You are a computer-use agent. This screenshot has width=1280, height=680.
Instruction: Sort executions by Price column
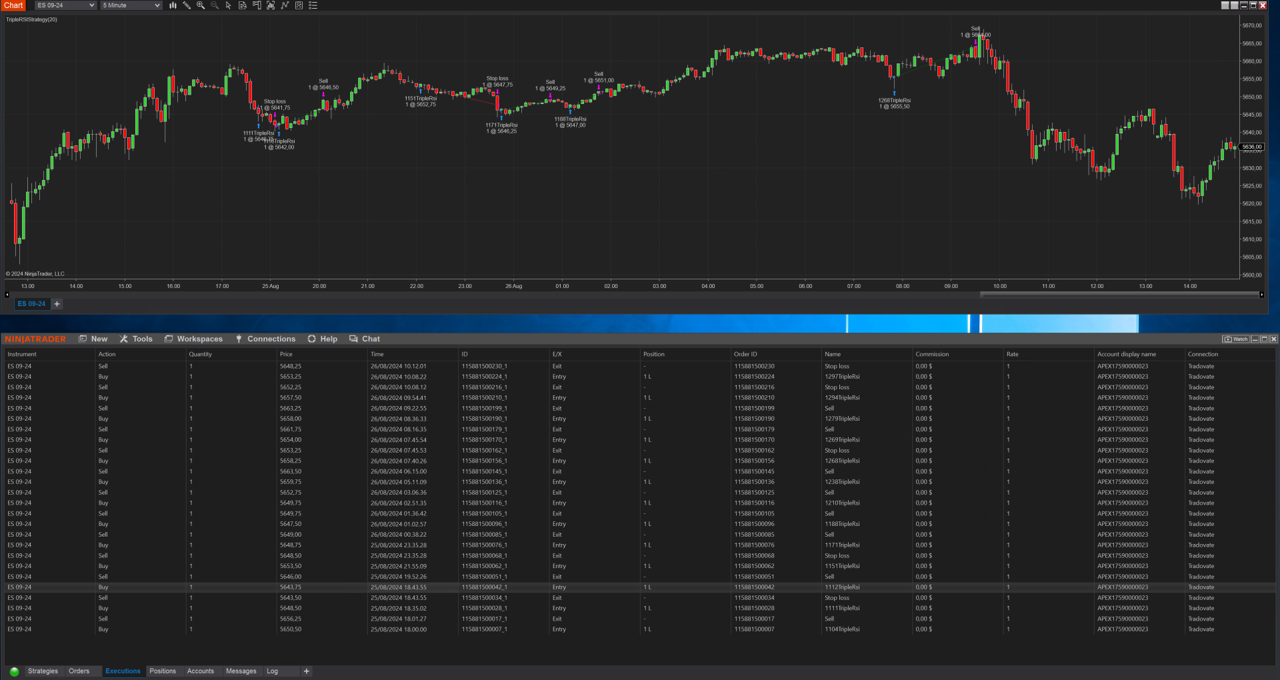[x=286, y=354]
